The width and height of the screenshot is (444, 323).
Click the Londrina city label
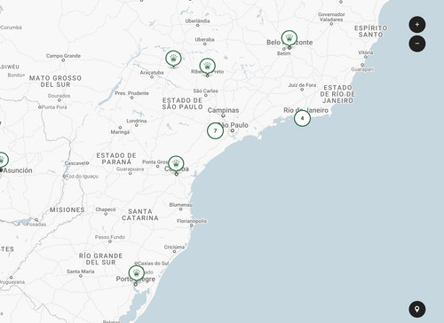(137, 121)
